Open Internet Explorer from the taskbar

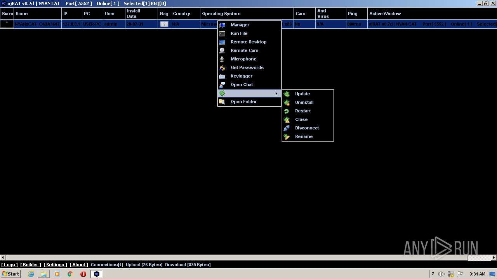[x=31, y=274]
